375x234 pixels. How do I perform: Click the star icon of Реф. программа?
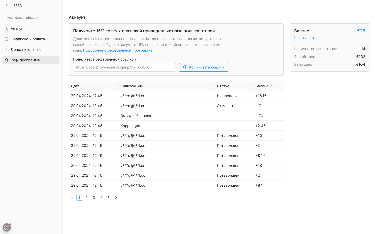pos(7,60)
